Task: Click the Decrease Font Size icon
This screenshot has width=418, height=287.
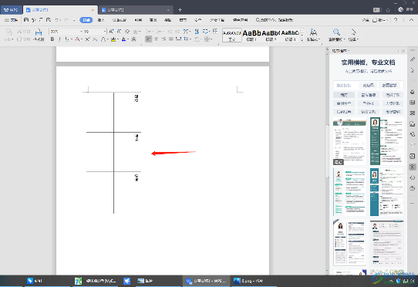Action: tap(120, 32)
